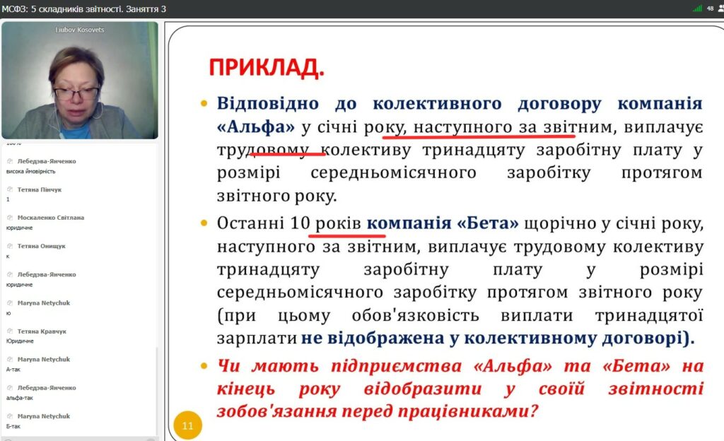724x441 pixels.
Task: Open Москаленко Світлана's name in chat
Action: pyautogui.click(x=50, y=218)
